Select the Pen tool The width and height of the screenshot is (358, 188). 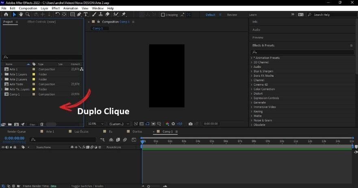pos(79,14)
